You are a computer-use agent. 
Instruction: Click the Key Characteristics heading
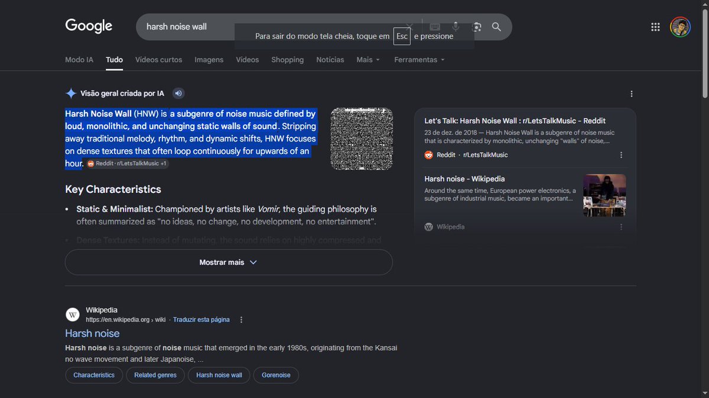tap(113, 189)
